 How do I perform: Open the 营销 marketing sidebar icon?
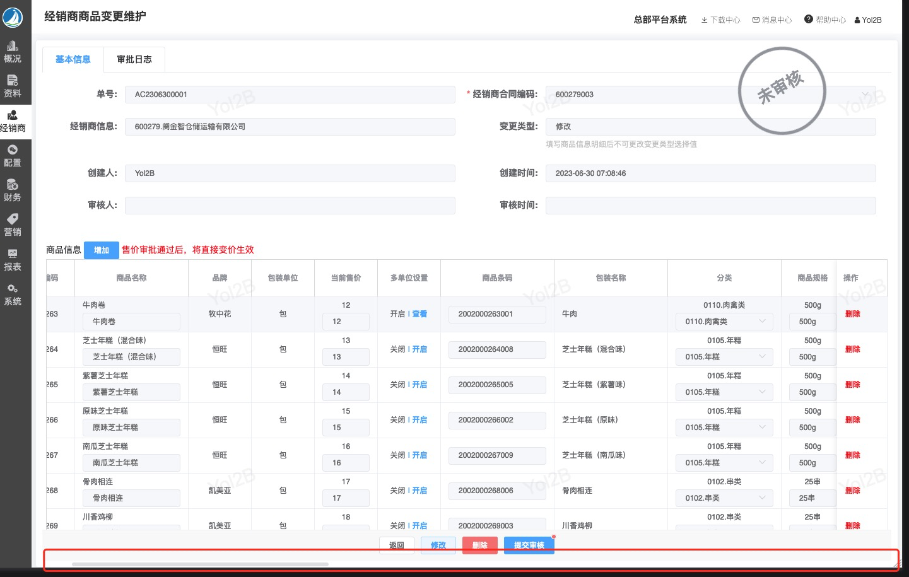coord(13,225)
